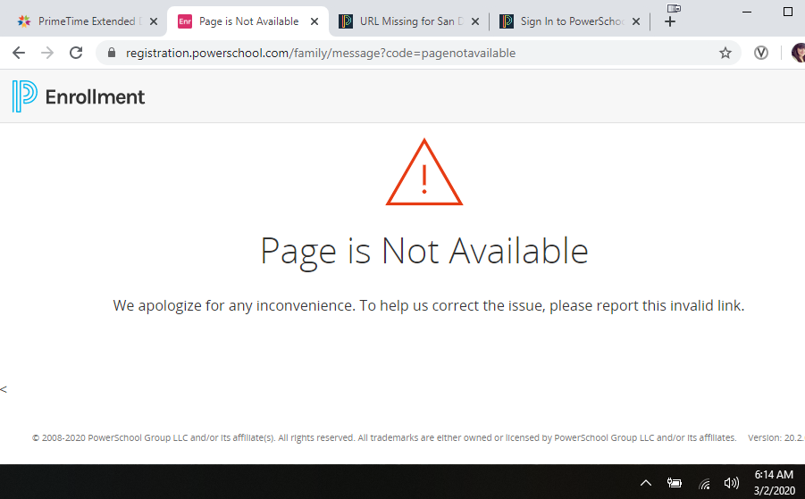
Task: Open the V extension icon in the toolbar
Action: click(x=761, y=53)
